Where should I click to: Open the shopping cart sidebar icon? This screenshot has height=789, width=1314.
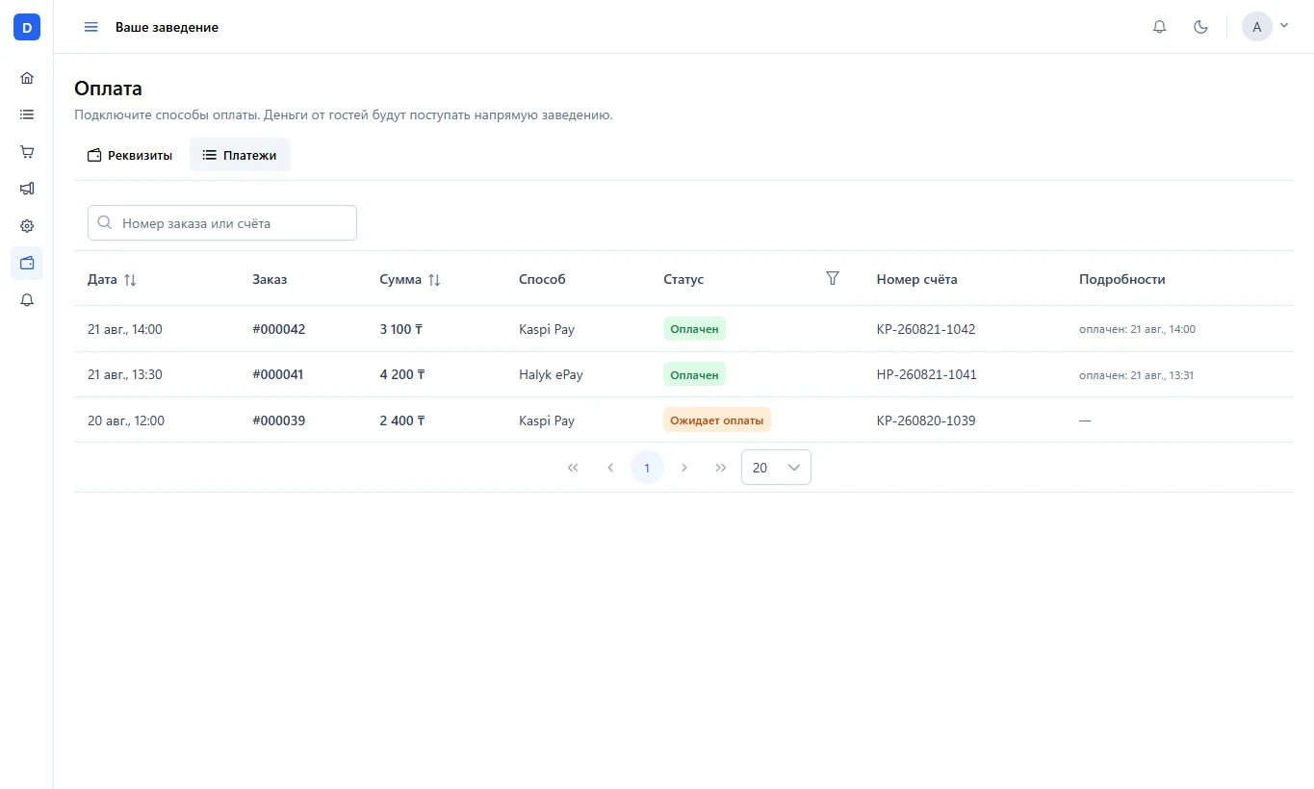(27, 152)
